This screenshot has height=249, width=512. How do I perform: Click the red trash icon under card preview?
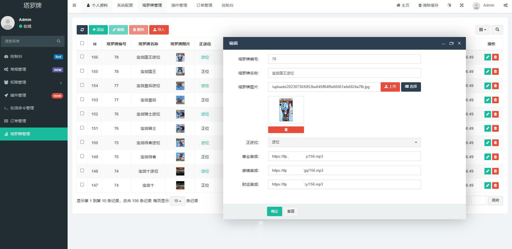[x=286, y=130]
